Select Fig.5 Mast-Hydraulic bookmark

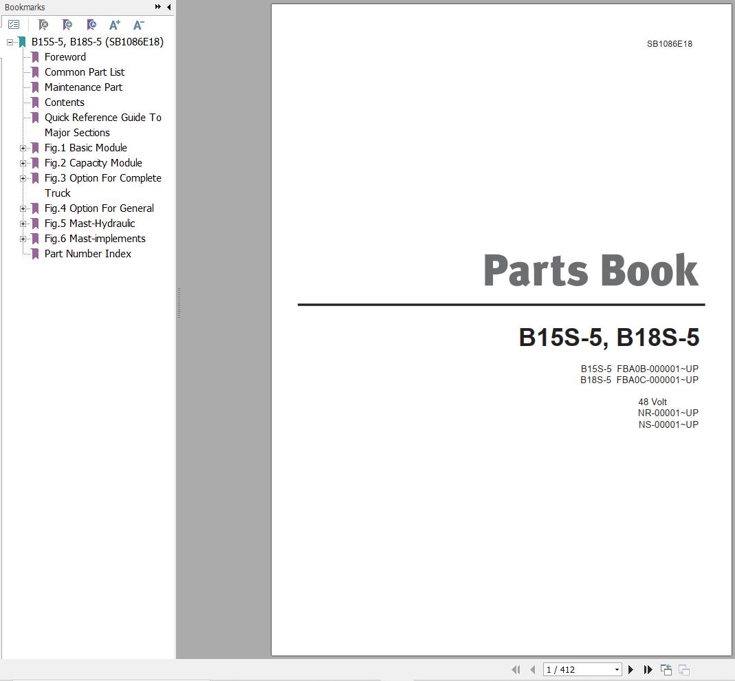coord(89,224)
